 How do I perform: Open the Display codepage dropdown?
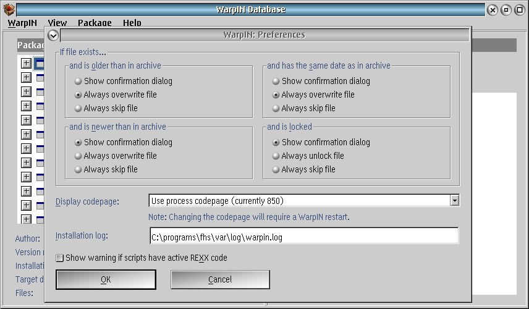pos(454,200)
